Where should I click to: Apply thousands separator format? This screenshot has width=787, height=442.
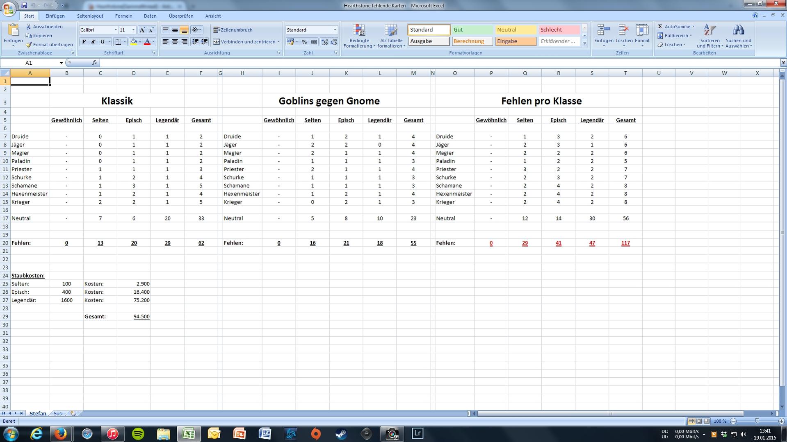tap(314, 42)
